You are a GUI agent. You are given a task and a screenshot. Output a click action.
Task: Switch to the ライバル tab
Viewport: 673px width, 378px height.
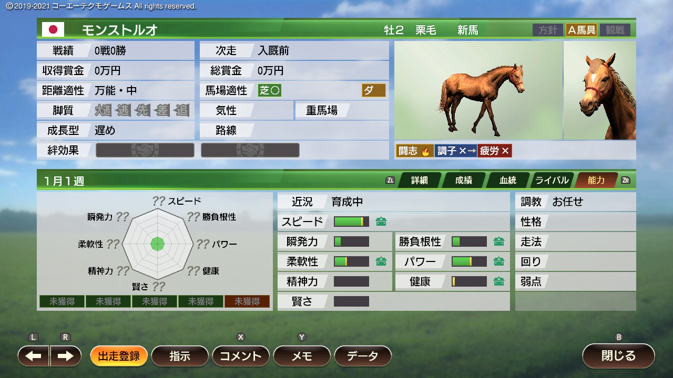tap(552, 180)
